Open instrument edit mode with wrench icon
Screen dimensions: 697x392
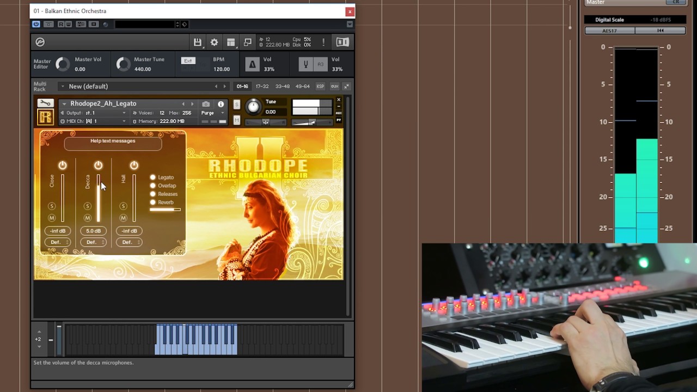tap(45, 103)
